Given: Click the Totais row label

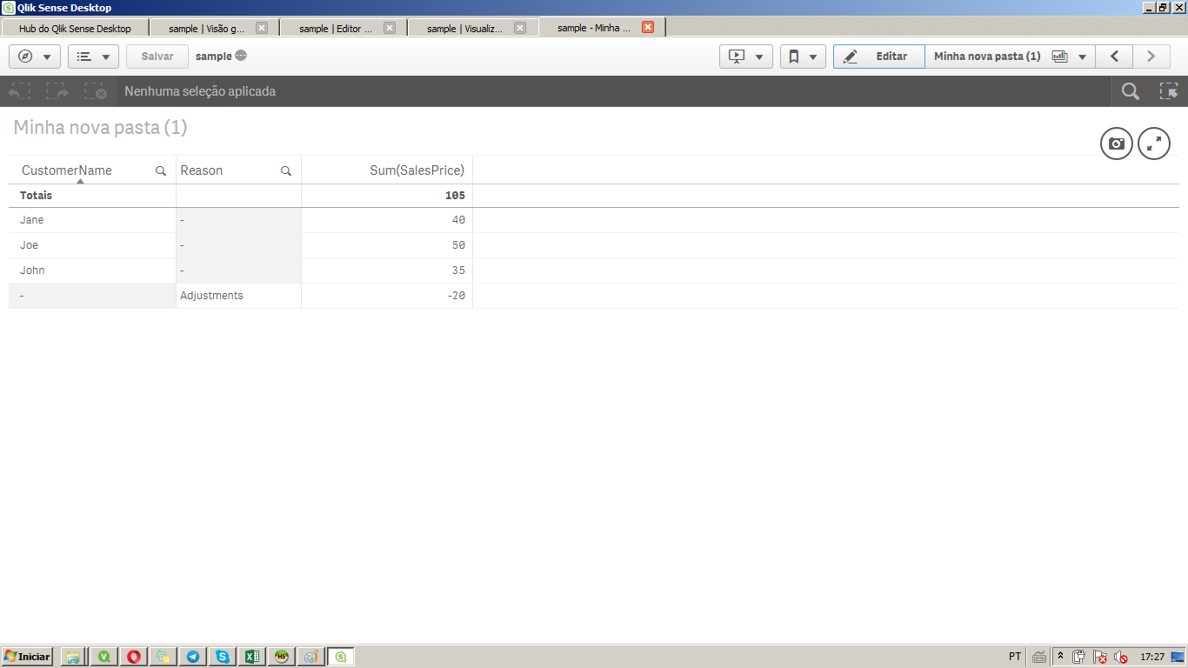Looking at the screenshot, I should [37, 196].
